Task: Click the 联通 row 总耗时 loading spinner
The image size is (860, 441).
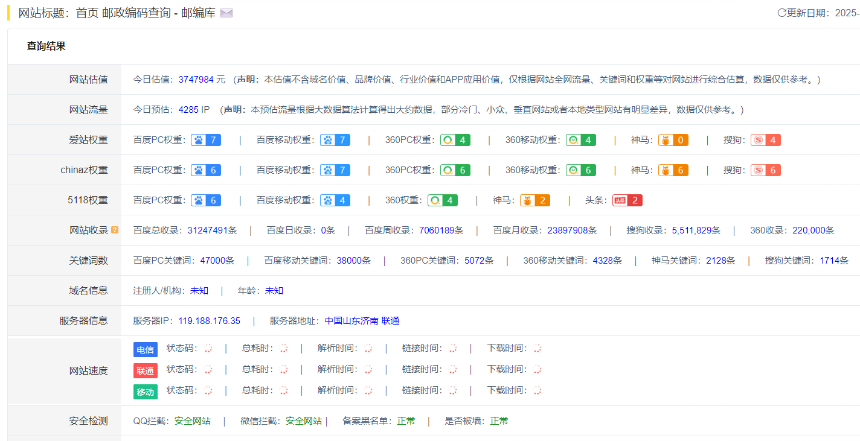Action: point(284,369)
